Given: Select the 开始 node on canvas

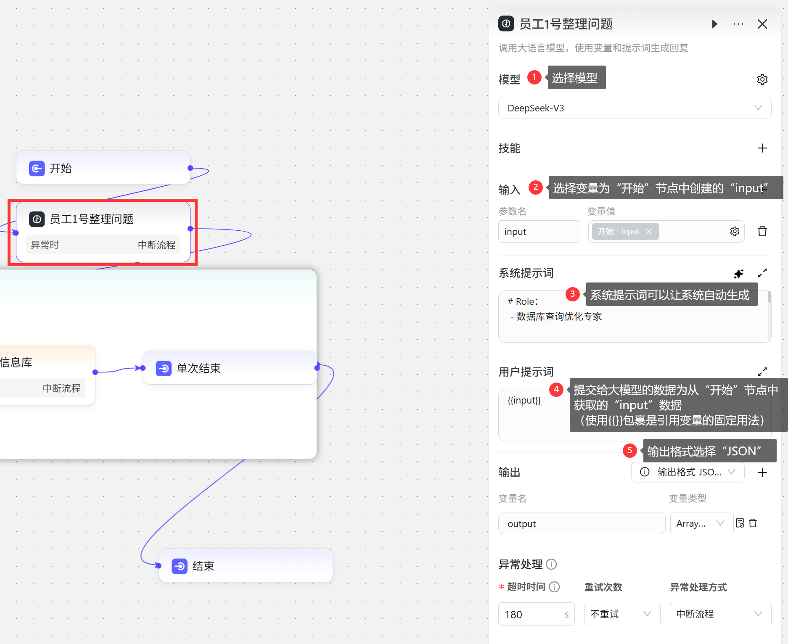Looking at the screenshot, I should (103, 168).
